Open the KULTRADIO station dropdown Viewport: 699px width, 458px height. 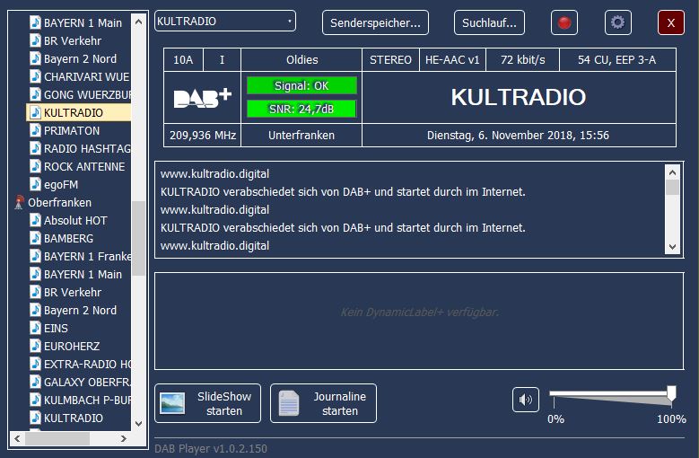(225, 22)
